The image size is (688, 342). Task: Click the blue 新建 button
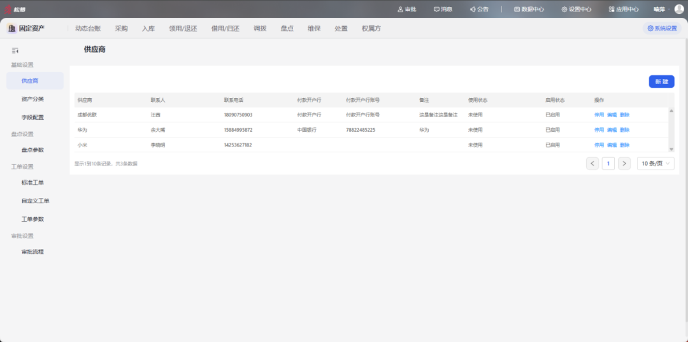coord(661,82)
